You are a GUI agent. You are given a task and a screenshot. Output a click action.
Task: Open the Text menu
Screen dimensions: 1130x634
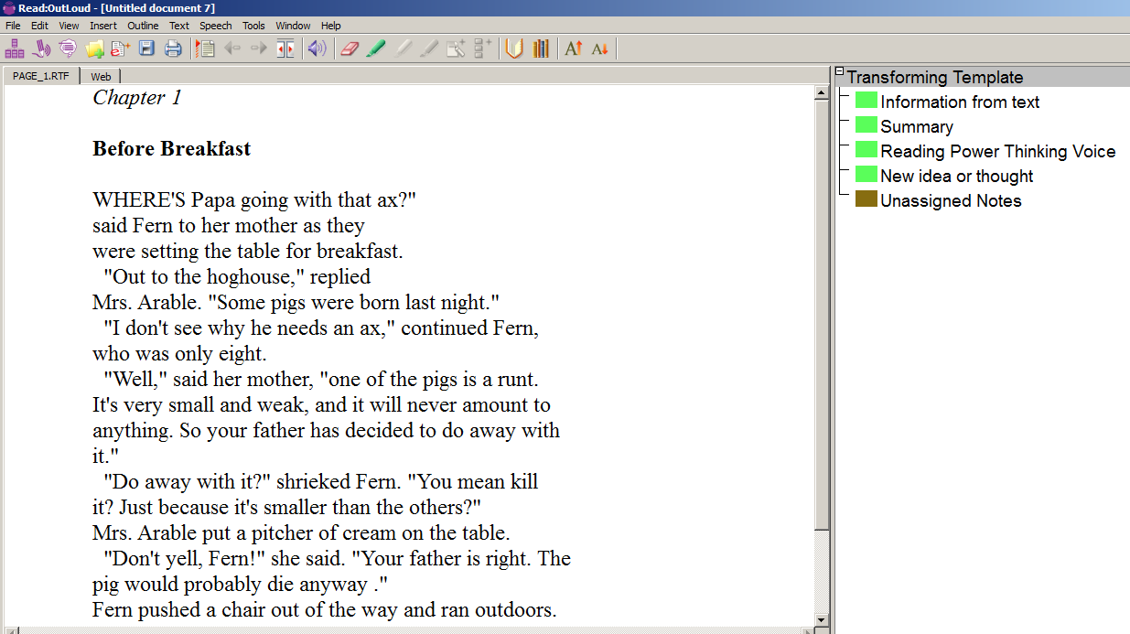(x=179, y=26)
